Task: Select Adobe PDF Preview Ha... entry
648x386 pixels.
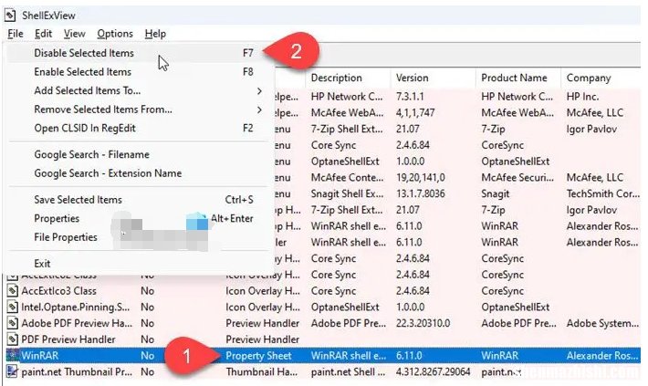Action: click(77, 323)
